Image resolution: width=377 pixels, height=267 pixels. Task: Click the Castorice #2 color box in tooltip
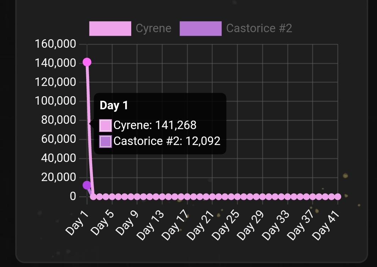click(x=106, y=141)
